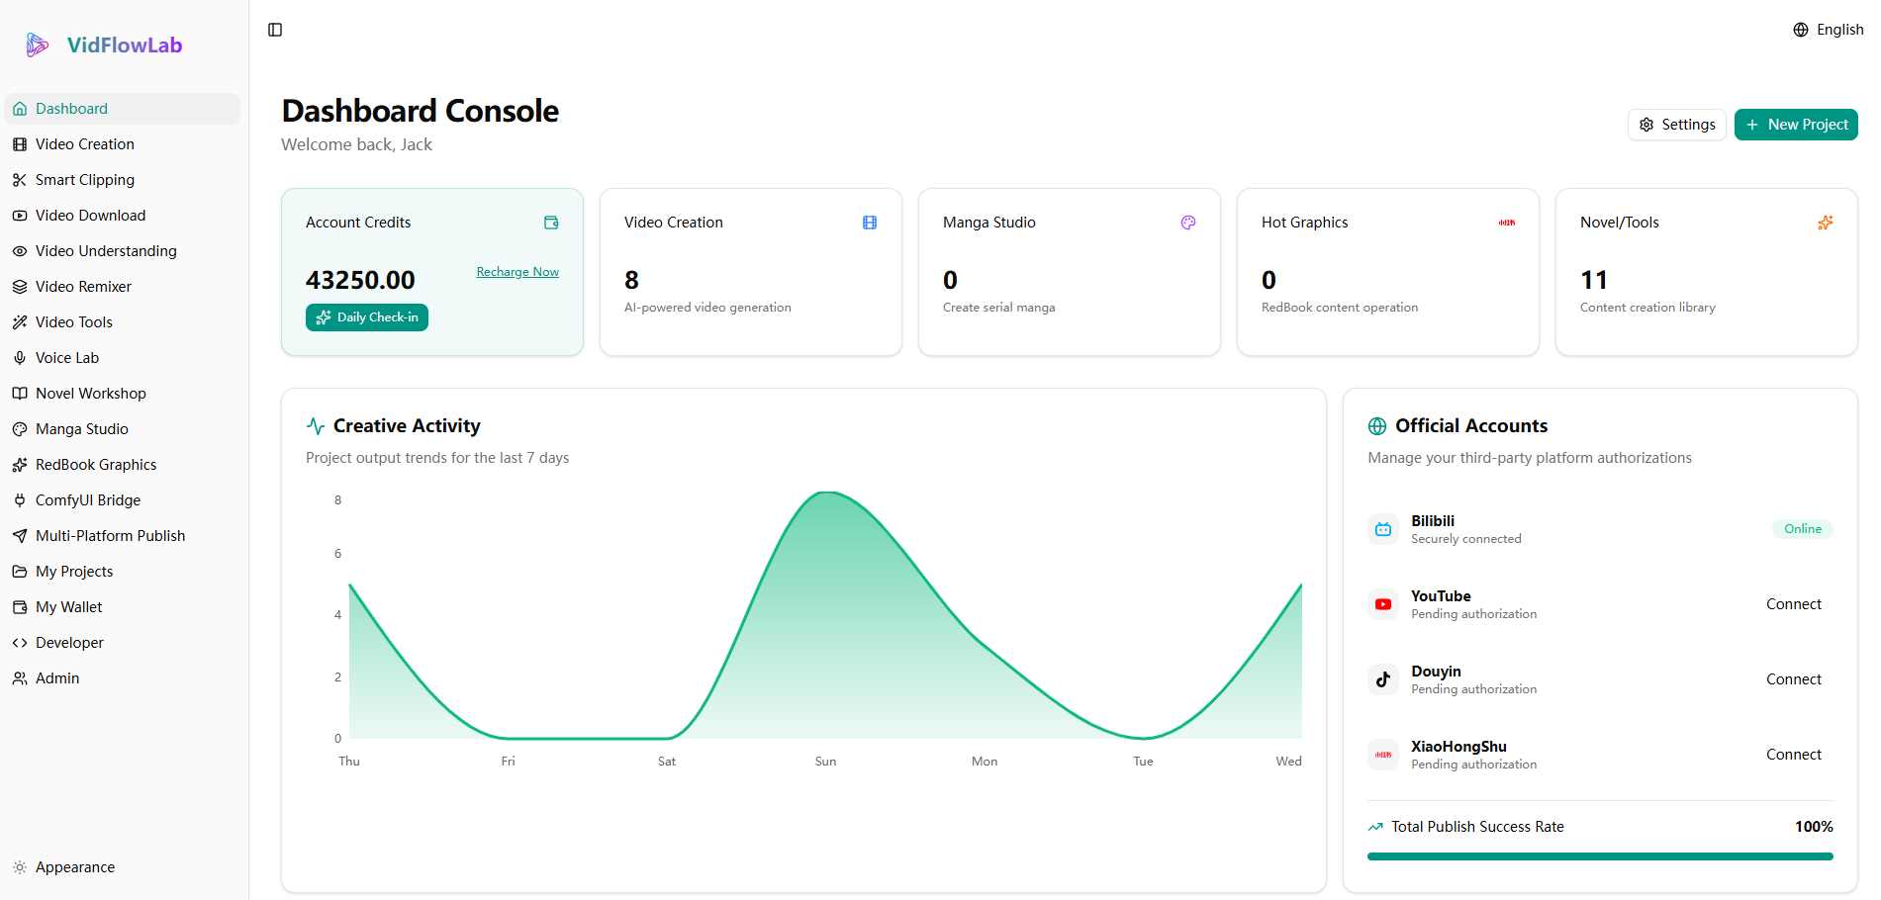This screenshot has width=1881, height=900.
Task: Click the film icon on Video Creation card
Action: tap(870, 223)
